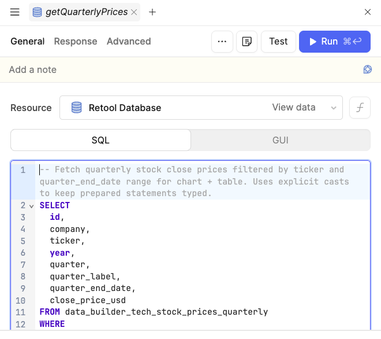Click the notes document icon button
The image size is (381, 339).
pos(246,42)
